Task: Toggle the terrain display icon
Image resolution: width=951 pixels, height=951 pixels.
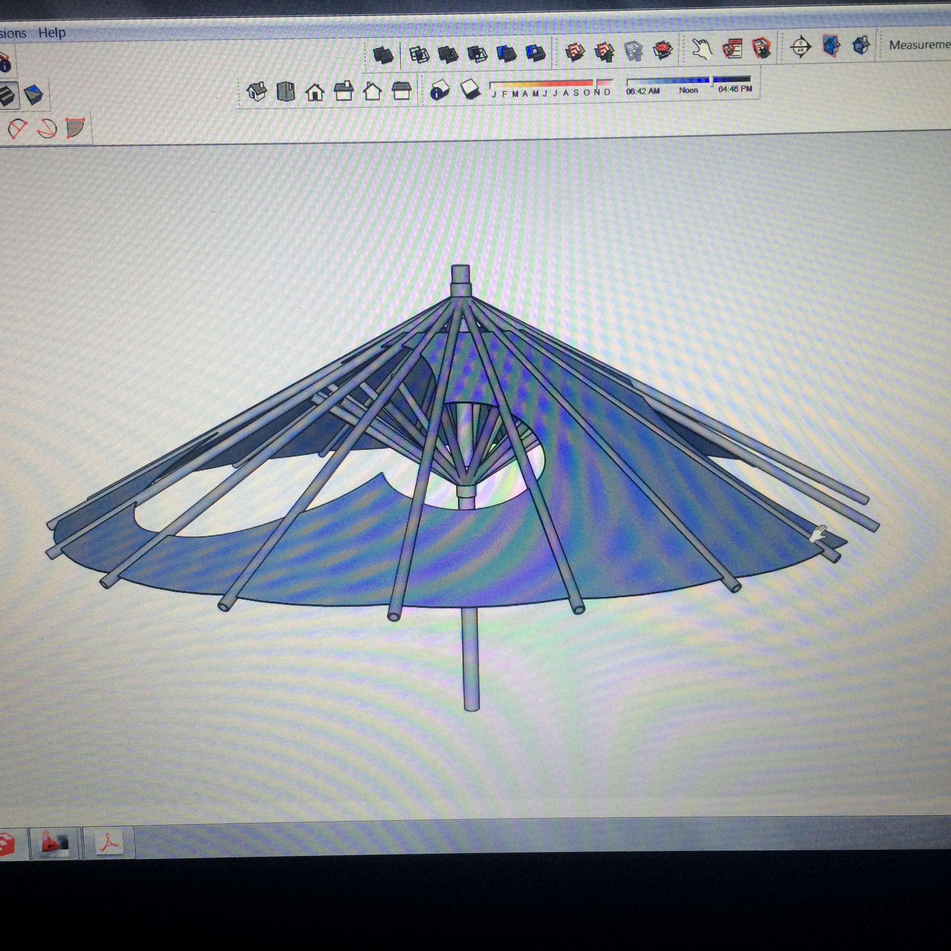Action: point(831,46)
